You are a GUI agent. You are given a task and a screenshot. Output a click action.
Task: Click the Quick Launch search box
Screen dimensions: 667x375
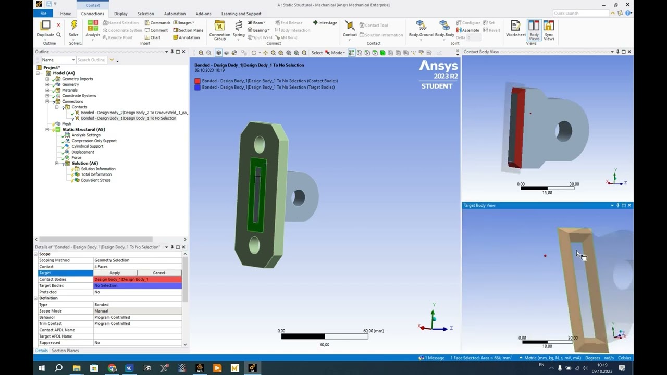click(x=580, y=13)
